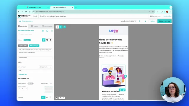Select the Logo image in email header
Viewport: 189px width, 106px height.
pos(113,31)
